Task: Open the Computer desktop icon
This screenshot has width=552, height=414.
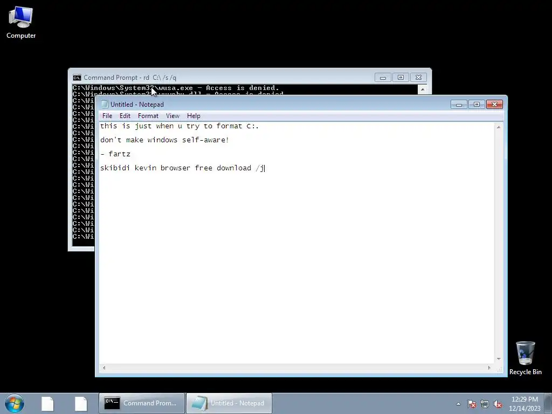Action: click(21, 23)
